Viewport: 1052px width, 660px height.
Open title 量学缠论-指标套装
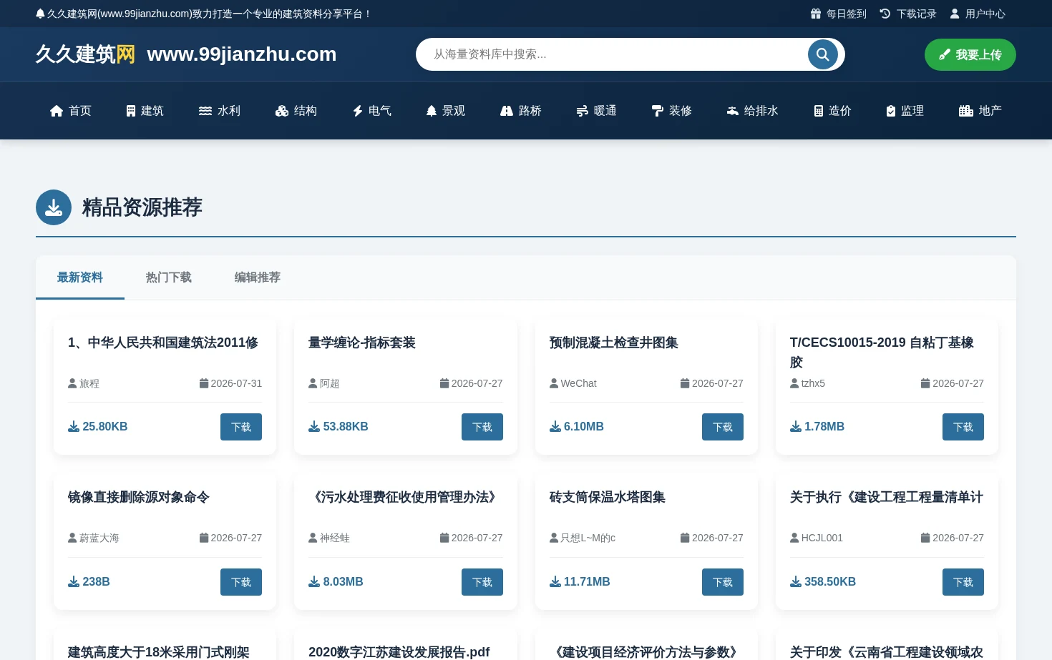point(362,343)
